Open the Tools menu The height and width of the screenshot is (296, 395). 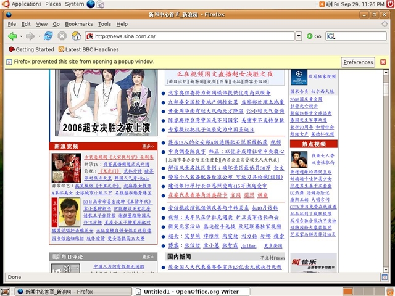(x=104, y=24)
